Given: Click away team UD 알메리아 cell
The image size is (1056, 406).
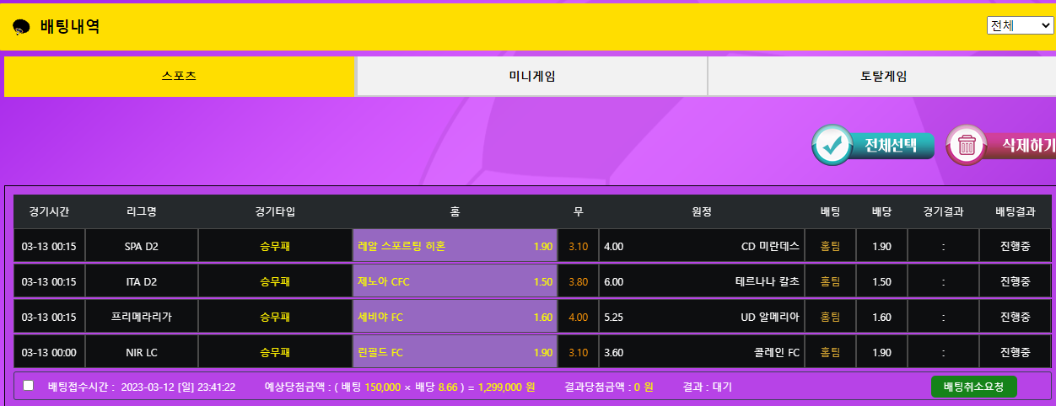Looking at the screenshot, I should [701, 318].
